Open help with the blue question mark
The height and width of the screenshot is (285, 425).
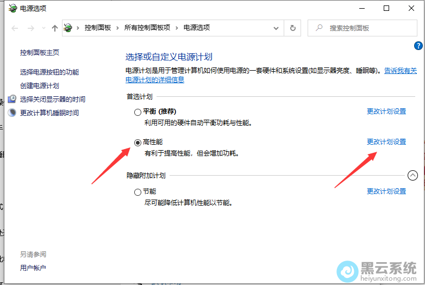click(x=418, y=46)
